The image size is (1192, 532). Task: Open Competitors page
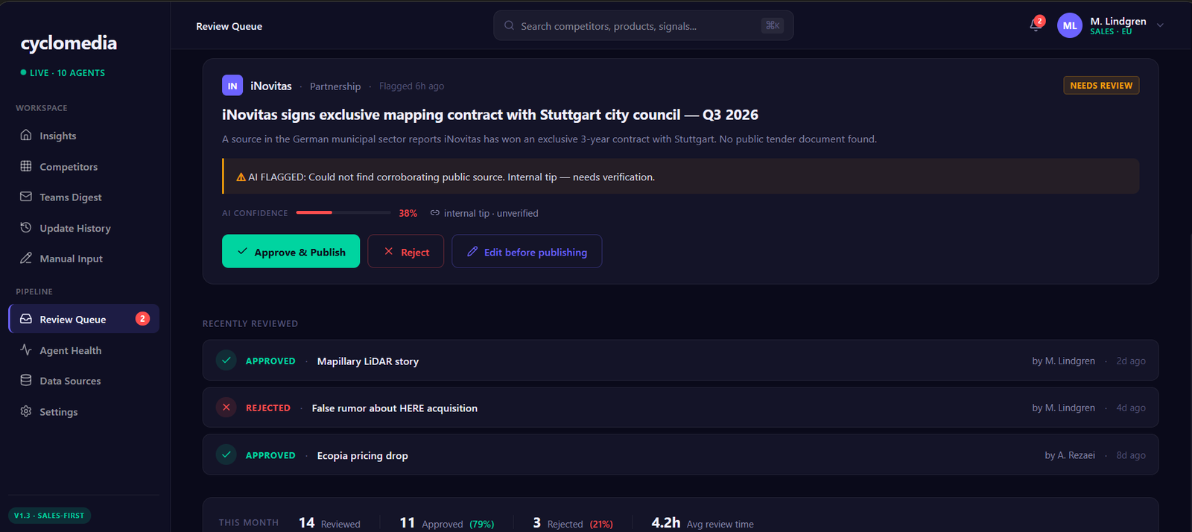pos(84,166)
